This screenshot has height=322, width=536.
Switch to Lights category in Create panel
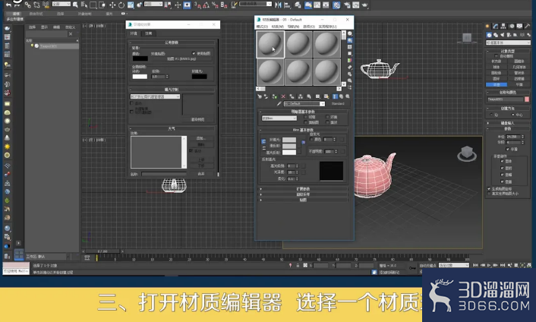click(503, 35)
